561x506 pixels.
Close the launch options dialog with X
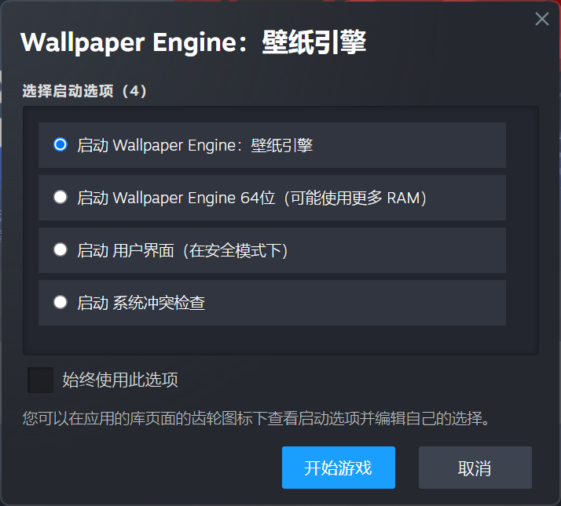pos(542,19)
